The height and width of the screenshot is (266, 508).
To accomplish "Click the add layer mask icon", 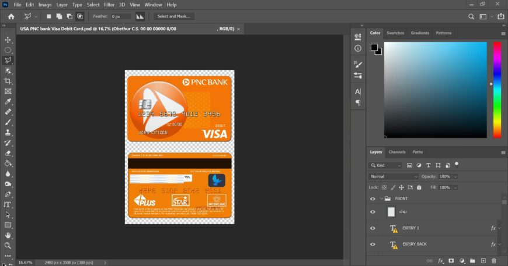I will pyautogui.click(x=451, y=261).
